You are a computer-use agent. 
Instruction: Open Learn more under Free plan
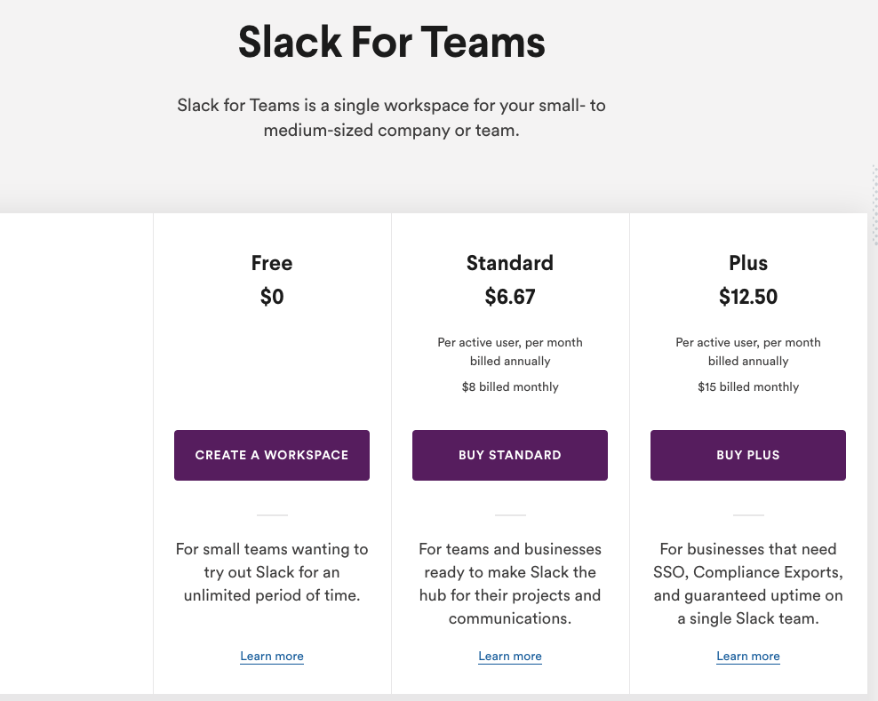[272, 657]
